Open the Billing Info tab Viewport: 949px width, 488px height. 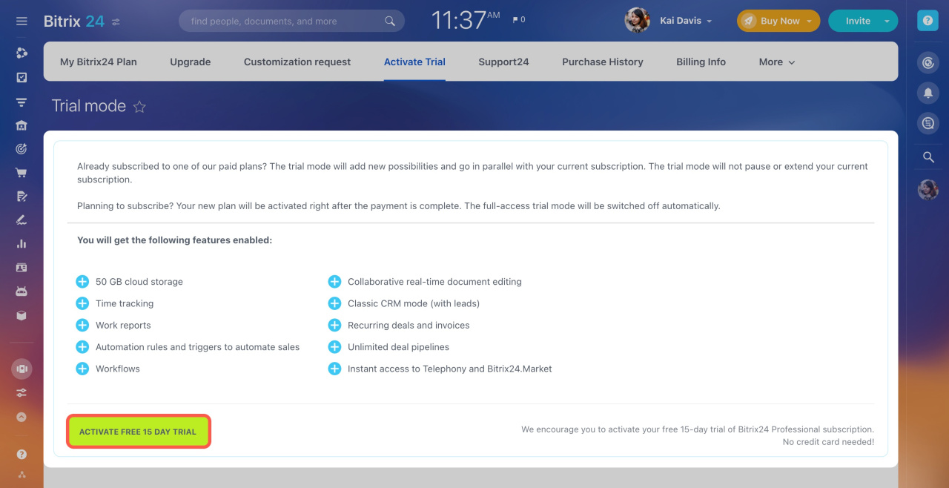701,62
